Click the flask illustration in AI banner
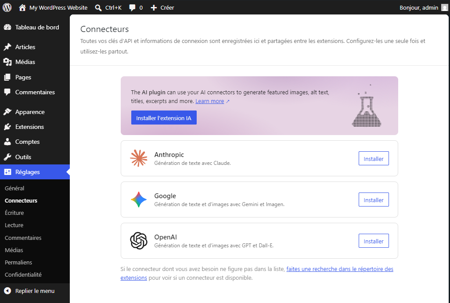Viewport: 450px width, 303px height. (367, 106)
